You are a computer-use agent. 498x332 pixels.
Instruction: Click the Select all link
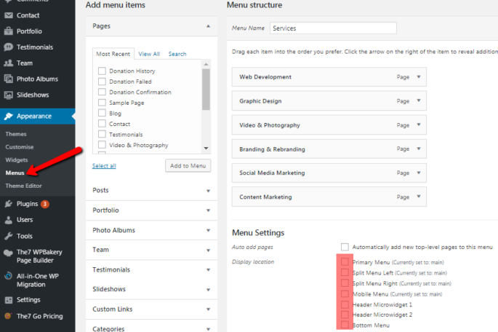(x=104, y=166)
